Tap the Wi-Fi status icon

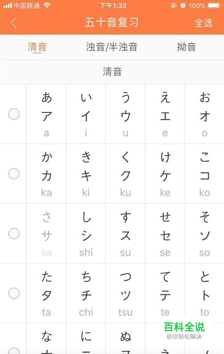pyautogui.click(x=47, y=5)
